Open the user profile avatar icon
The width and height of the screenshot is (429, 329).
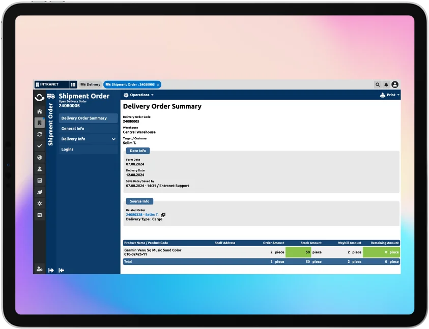tap(395, 84)
